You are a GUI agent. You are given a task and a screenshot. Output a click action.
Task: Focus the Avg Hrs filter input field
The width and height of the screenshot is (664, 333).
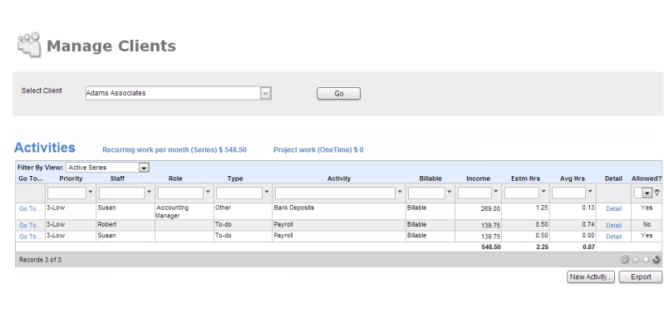(x=568, y=193)
